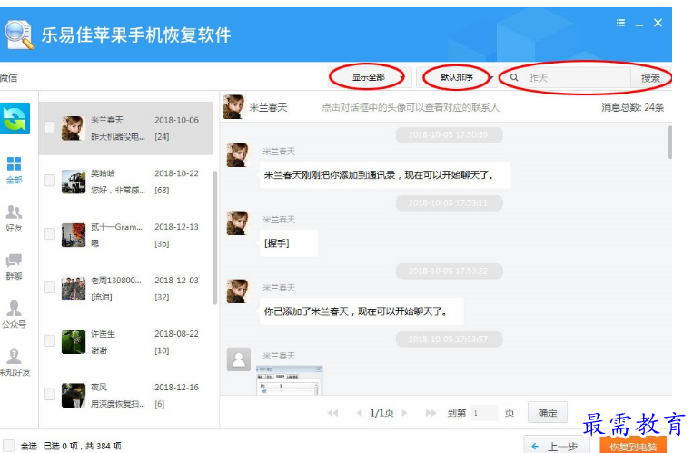Go to the previous page arrow
Viewport: 693px width, 453px height.
click(x=359, y=413)
